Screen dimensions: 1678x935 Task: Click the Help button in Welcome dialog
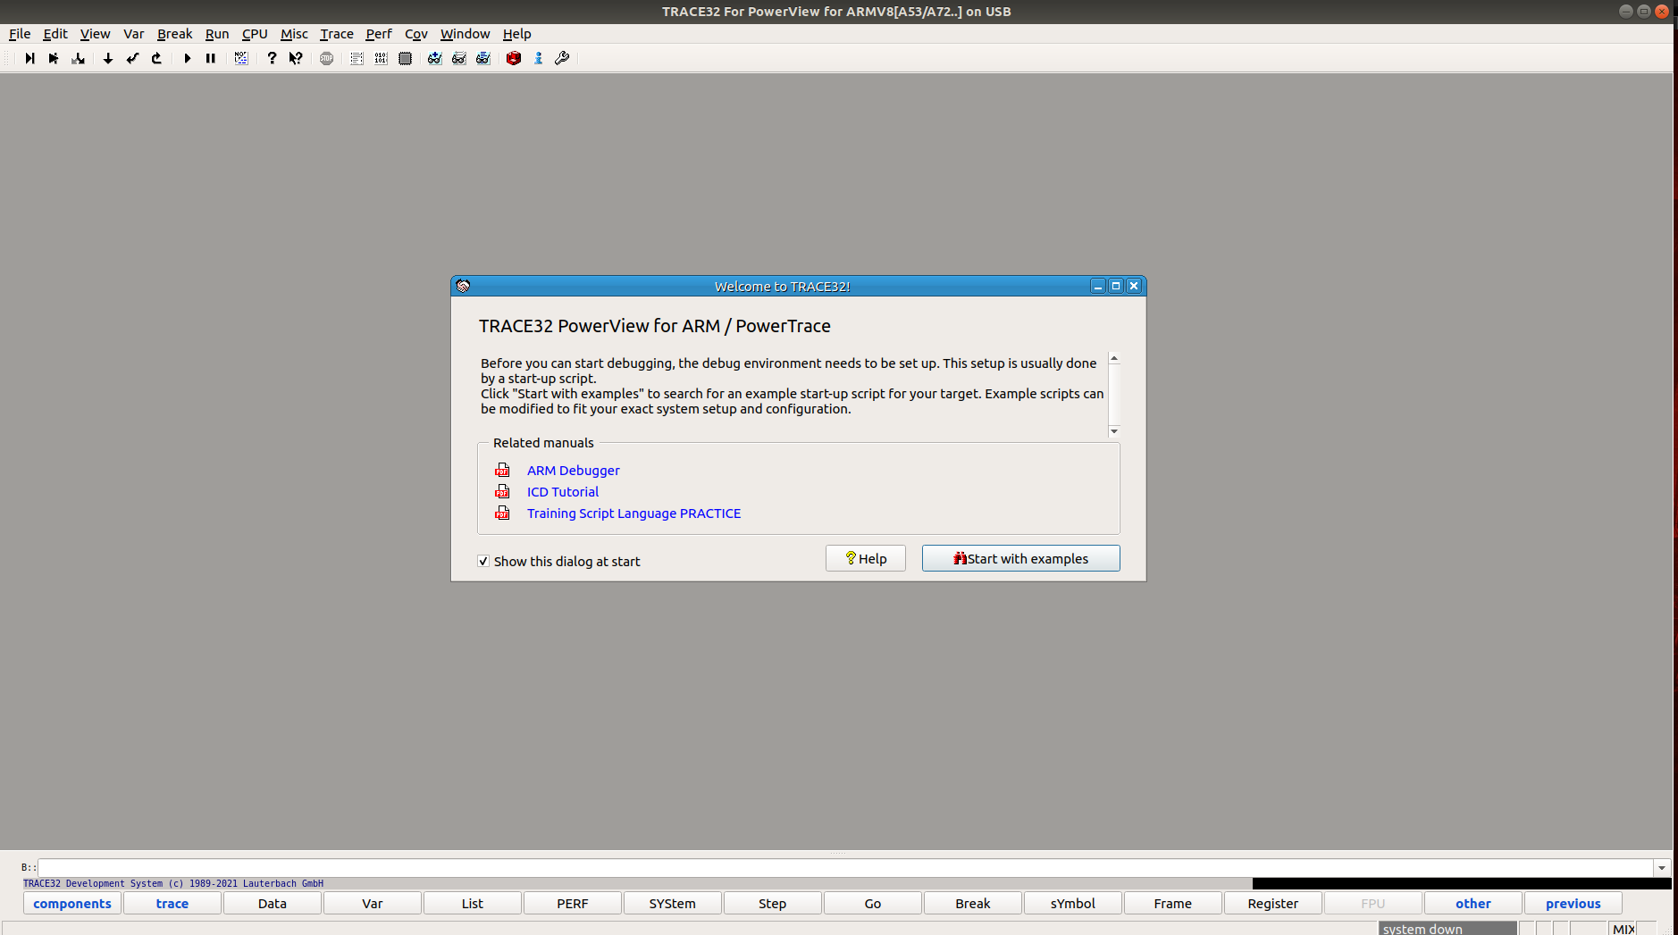pos(866,558)
